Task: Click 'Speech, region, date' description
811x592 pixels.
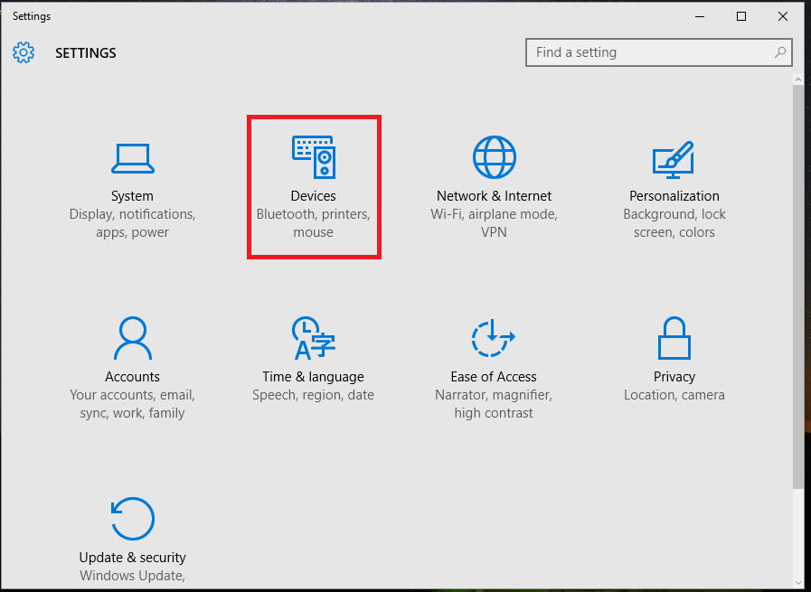Action: (314, 395)
